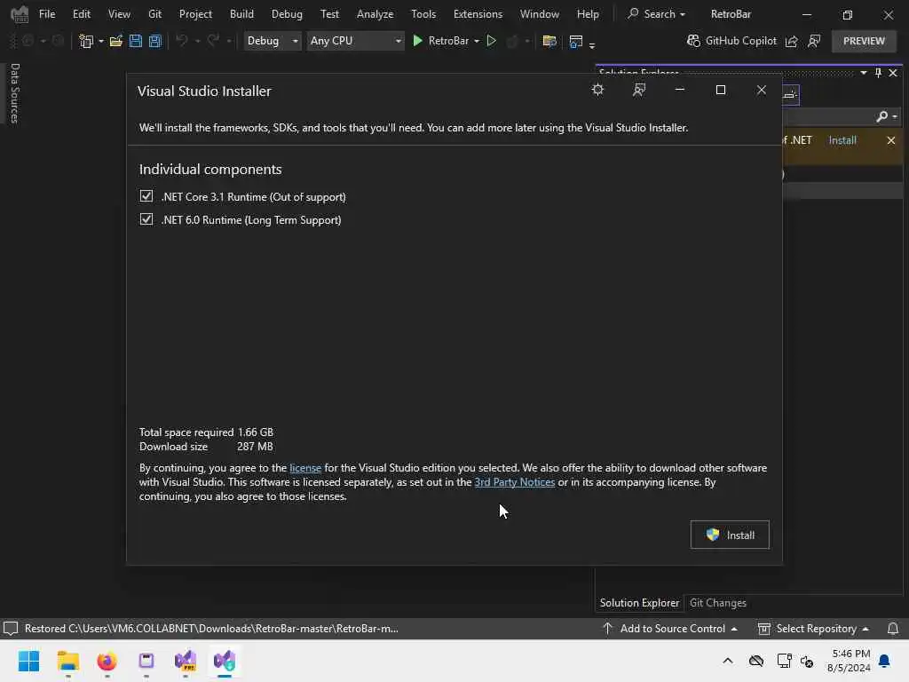Click Solution Explorer search magnifier icon

882,116
